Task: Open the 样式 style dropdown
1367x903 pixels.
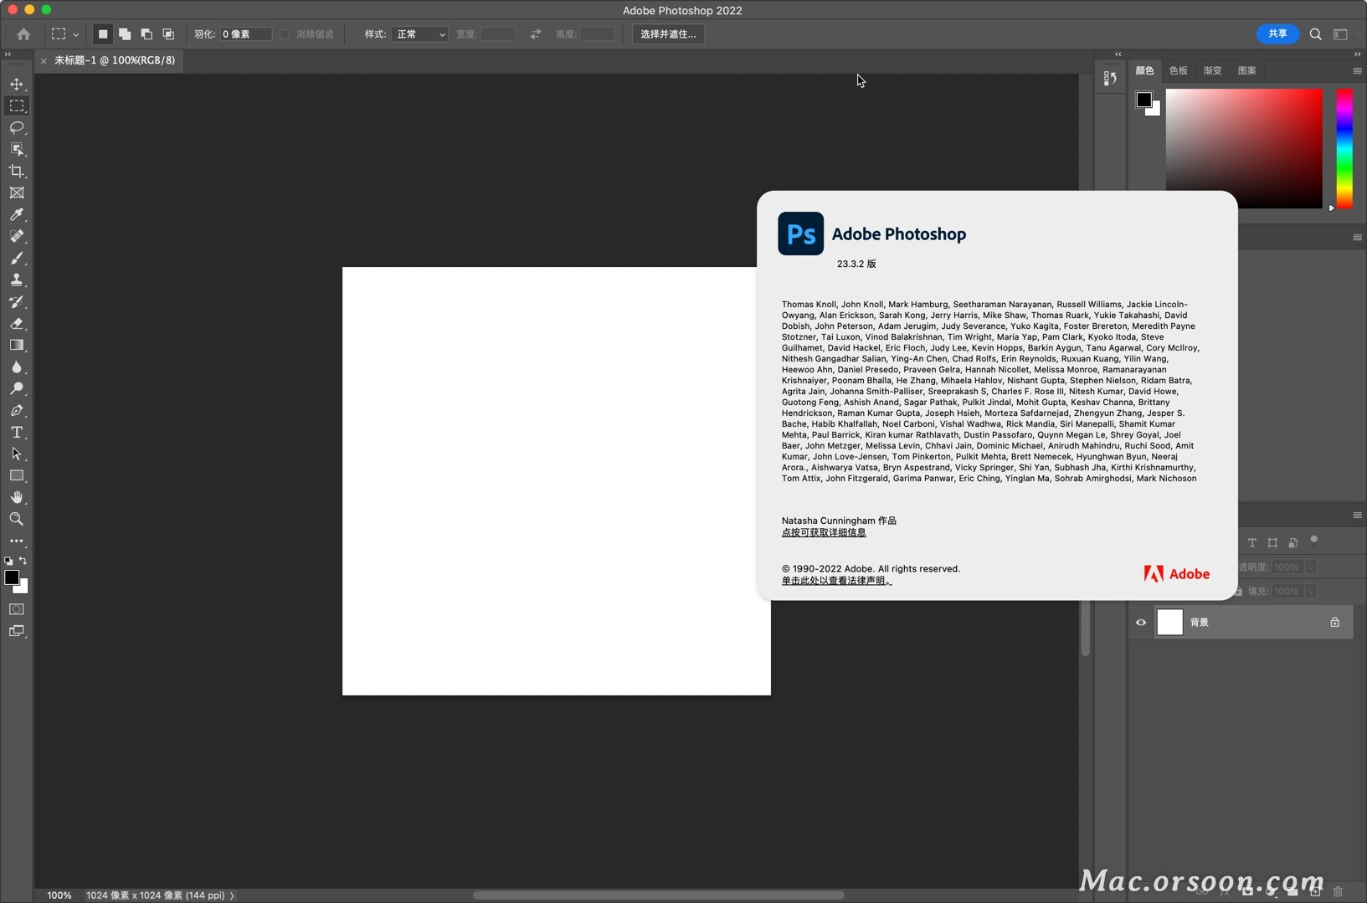Action: coord(419,34)
